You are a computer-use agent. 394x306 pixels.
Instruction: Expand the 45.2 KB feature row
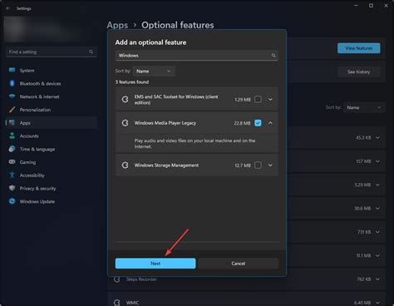[x=377, y=137]
